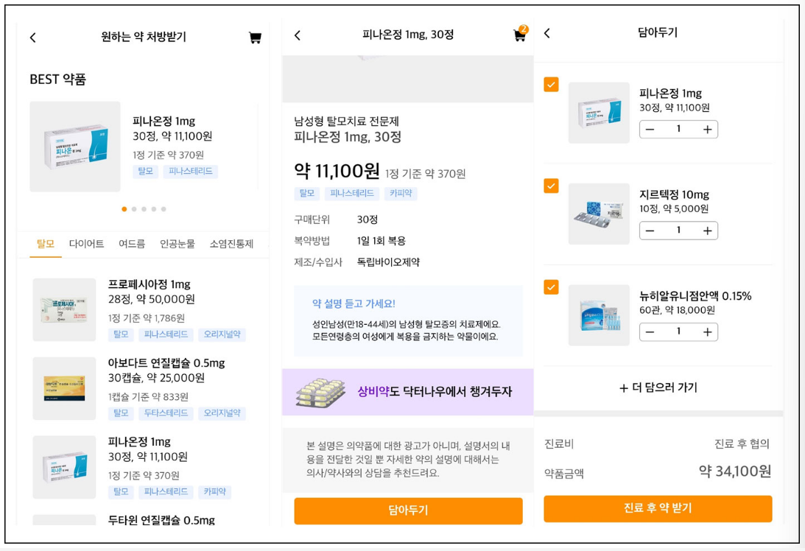Tap 두타스테리드 tag under 아보다트
Screen dimensions: 805x551
(166, 413)
